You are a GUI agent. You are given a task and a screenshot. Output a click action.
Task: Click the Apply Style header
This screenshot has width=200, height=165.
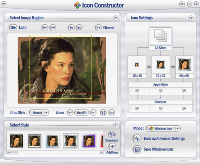coord(160,84)
